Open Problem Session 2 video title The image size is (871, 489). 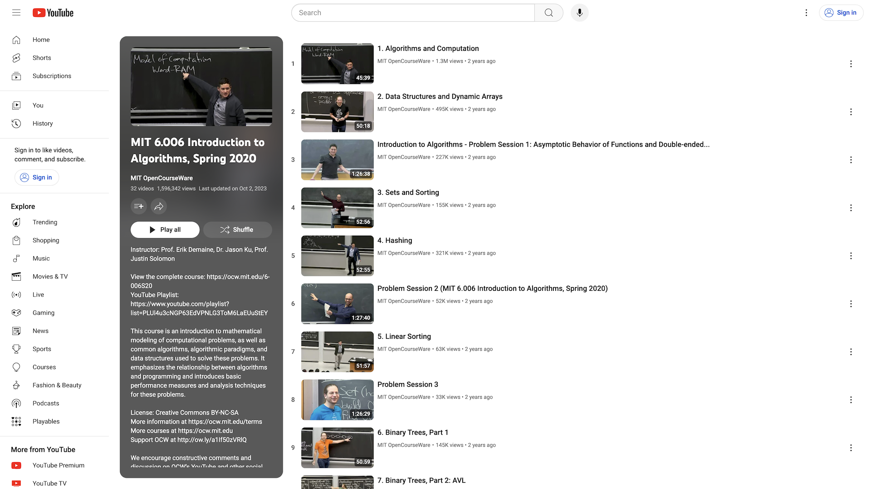pos(492,288)
